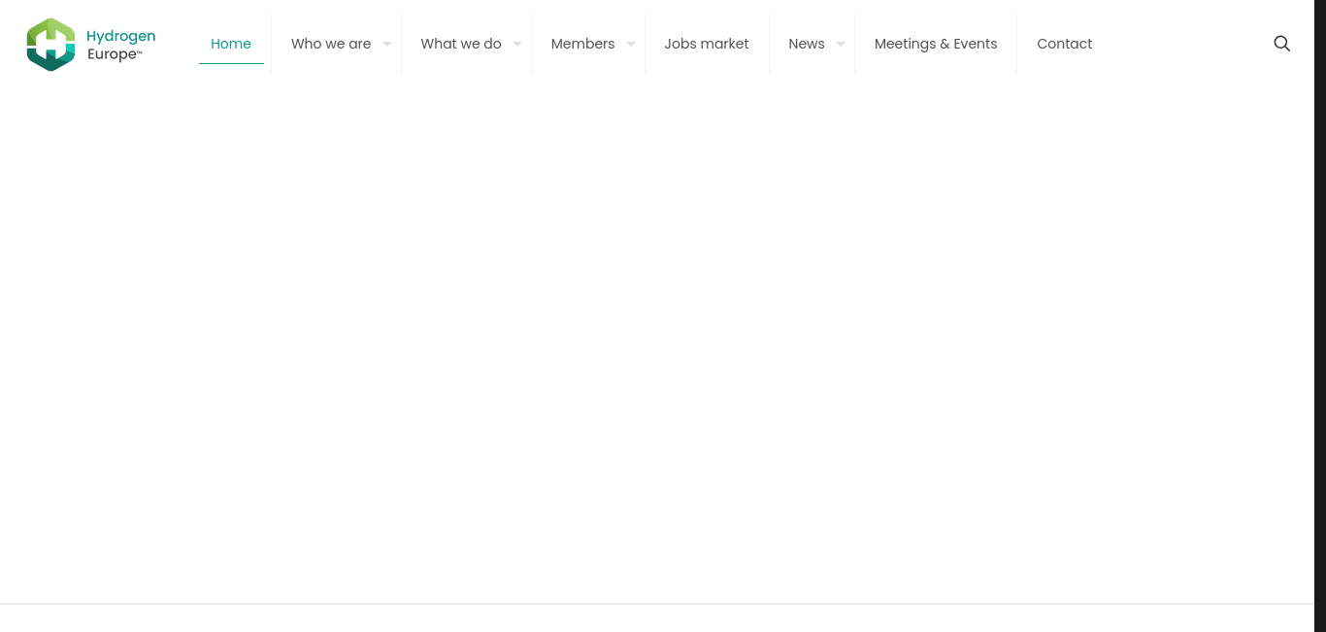Open the site search magnifier icon

[1282, 44]
